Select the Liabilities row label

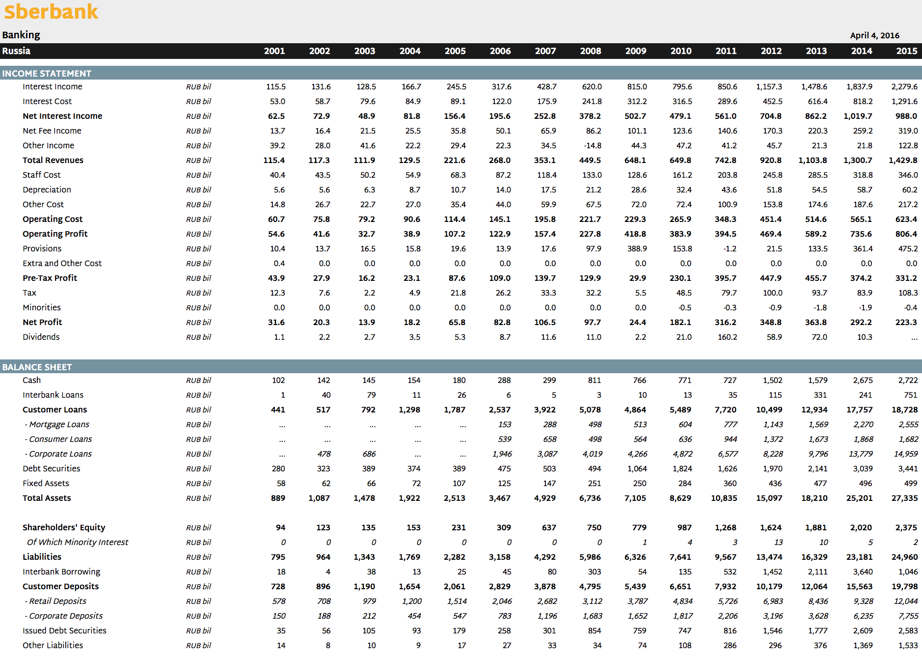[42, 557]
